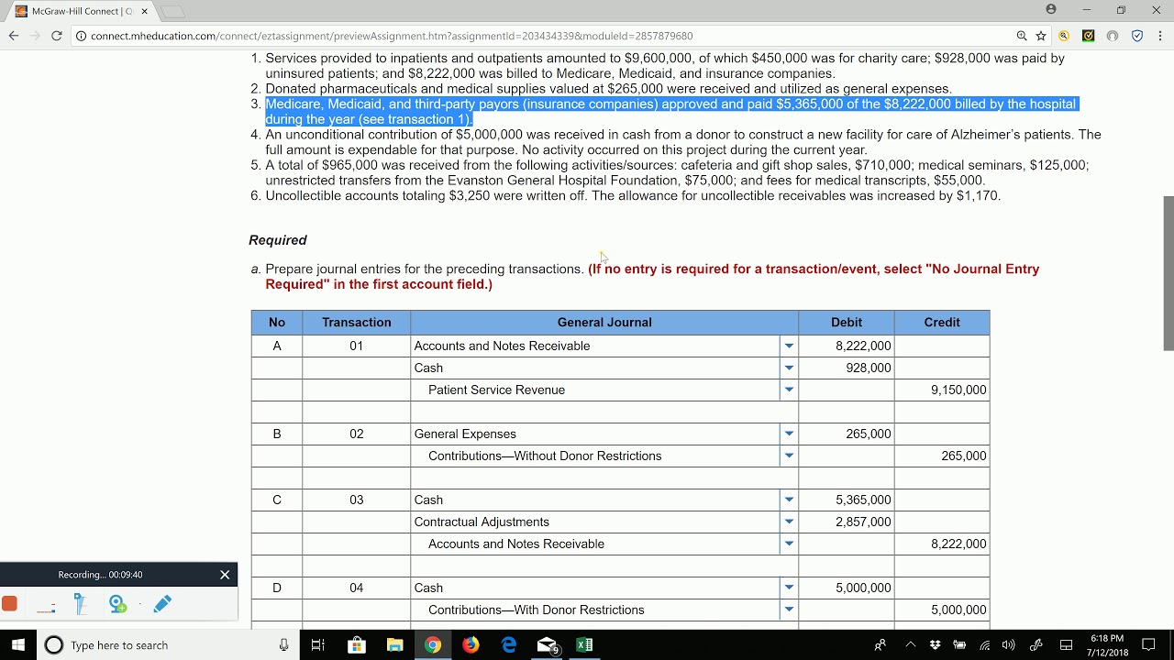
Task: Open Chrome profile avatar icon
Action: [1051, 9]
